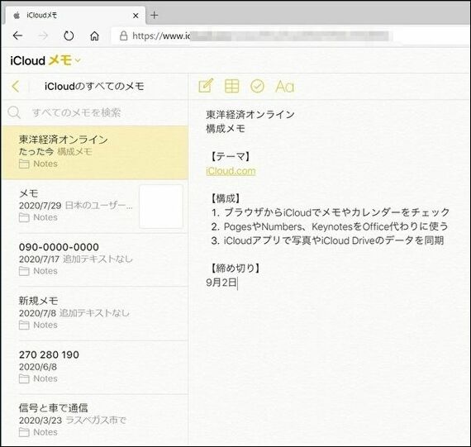Expand the iCloud メモ app switcher dropdown
Image resolution: width=471 pixels, height=447 pixels.
[x=78, y=60]
